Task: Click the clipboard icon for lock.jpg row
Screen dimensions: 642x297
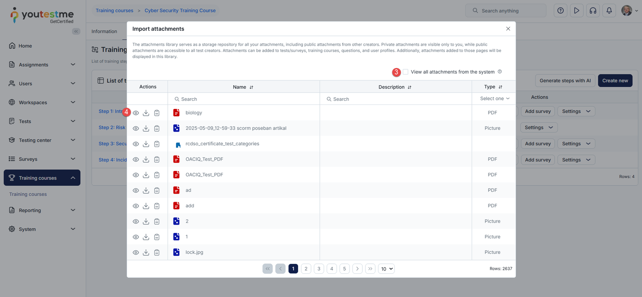Action: tap(157, 253)
